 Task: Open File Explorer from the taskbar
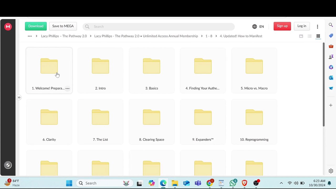click(175, 183)
